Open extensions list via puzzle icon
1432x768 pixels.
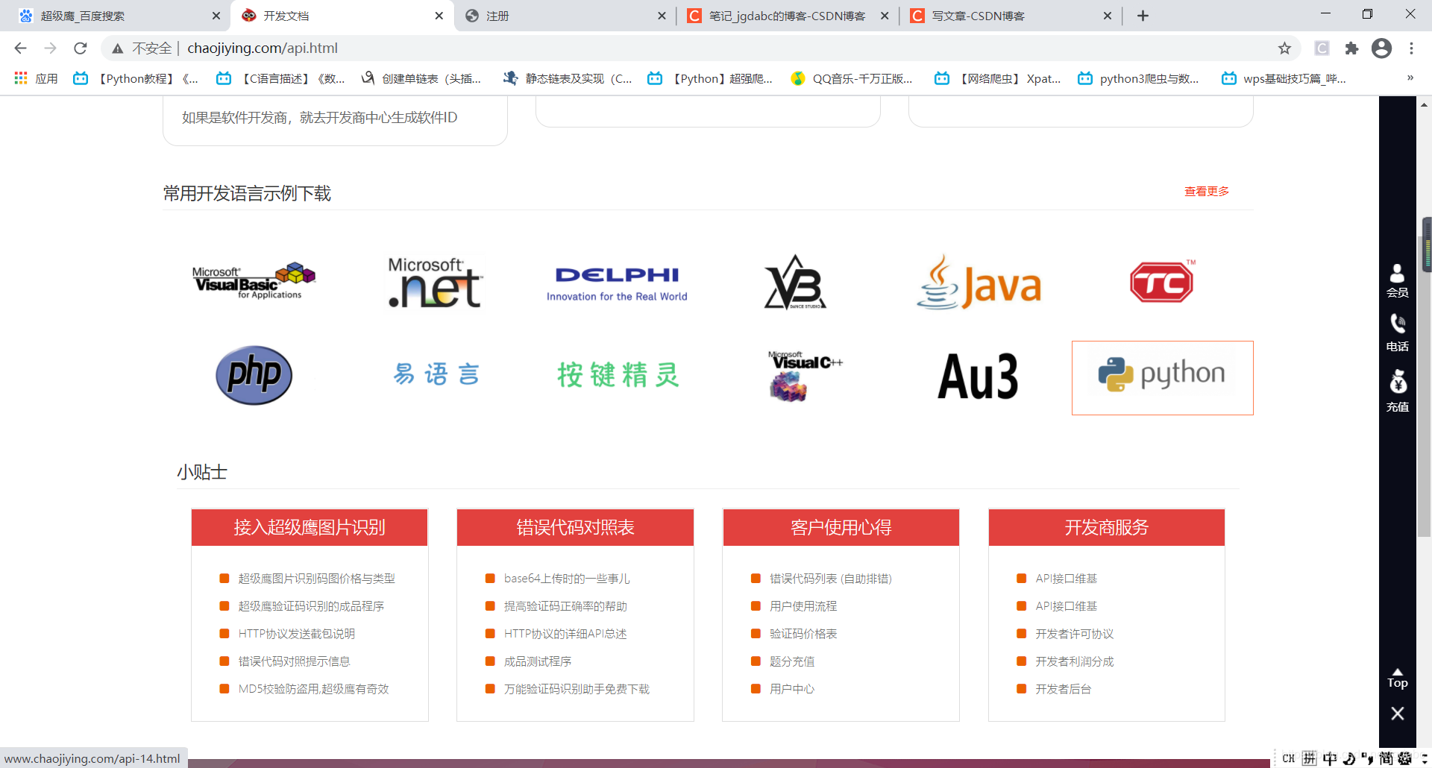(1352, 48)
